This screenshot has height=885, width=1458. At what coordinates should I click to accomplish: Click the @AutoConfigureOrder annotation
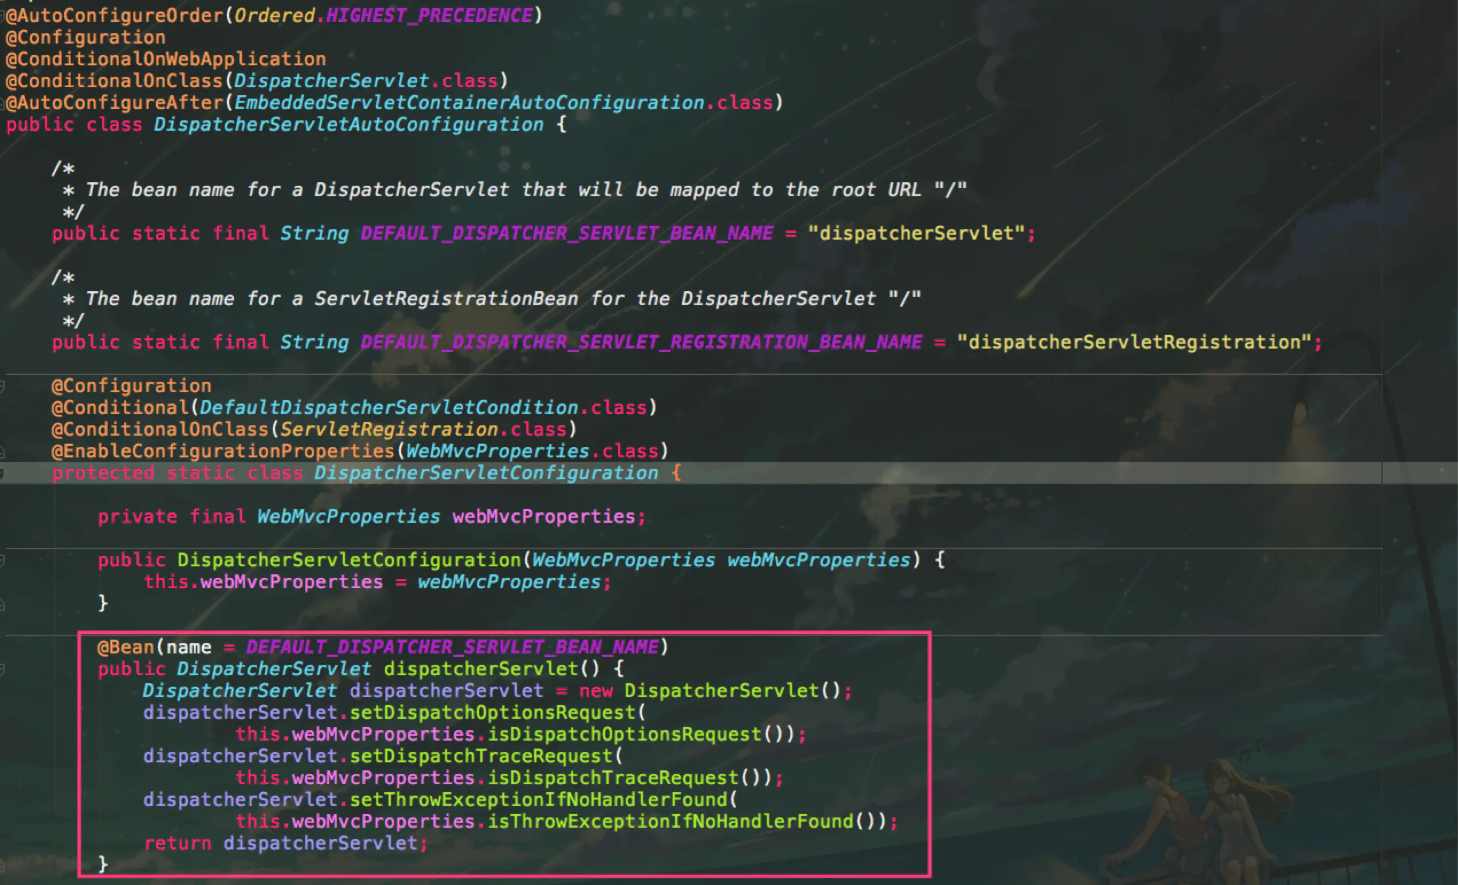pyautogui.click(x=114, y=15)
